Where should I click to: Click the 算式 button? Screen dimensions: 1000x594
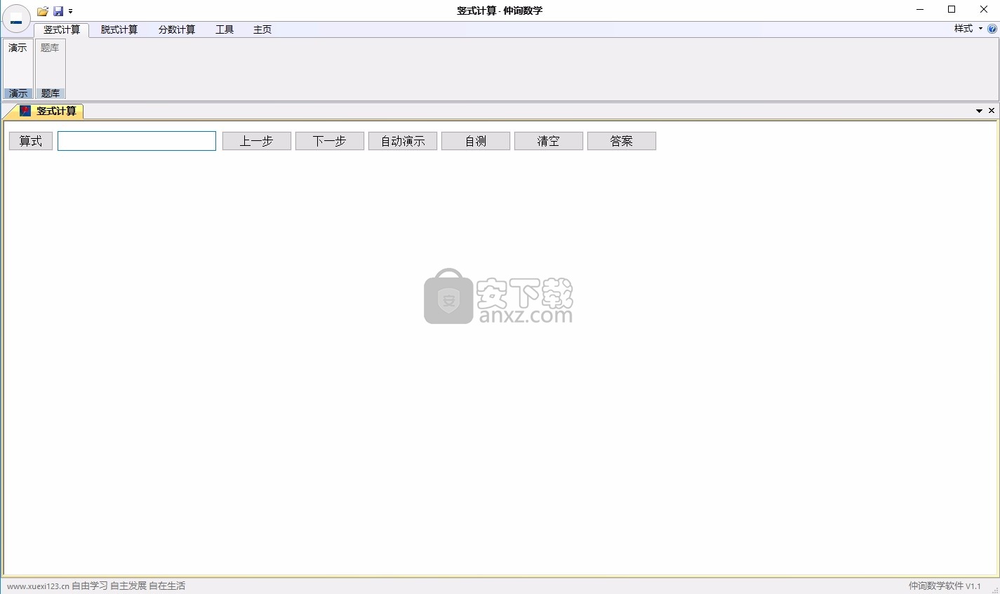point(31,141)
